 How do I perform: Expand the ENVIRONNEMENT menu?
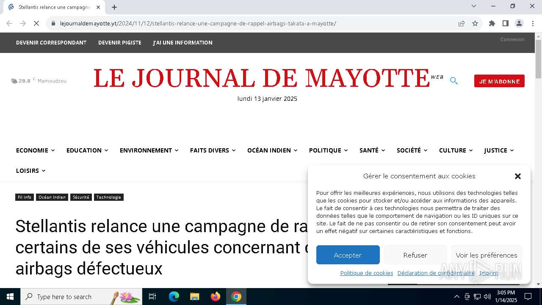click(x=149, y=150)
